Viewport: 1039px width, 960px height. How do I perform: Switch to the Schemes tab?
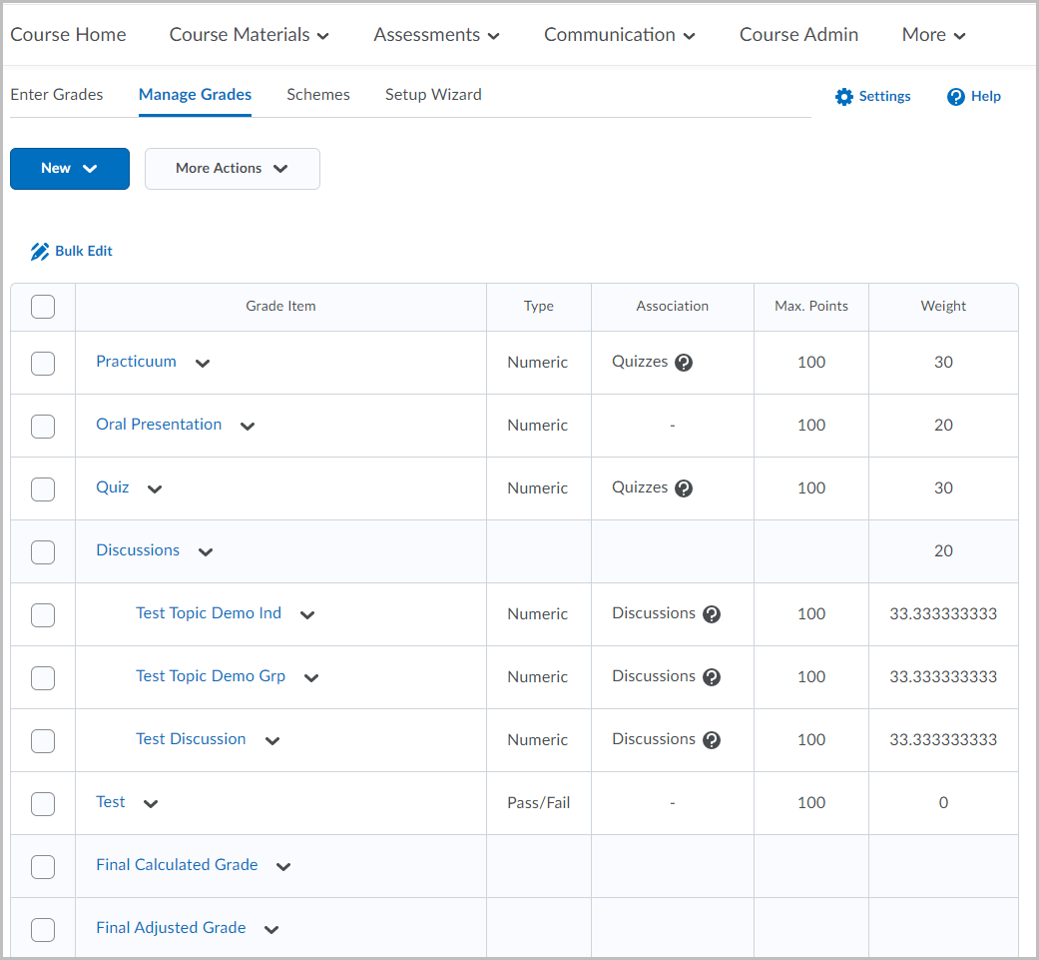pos(318,95)
